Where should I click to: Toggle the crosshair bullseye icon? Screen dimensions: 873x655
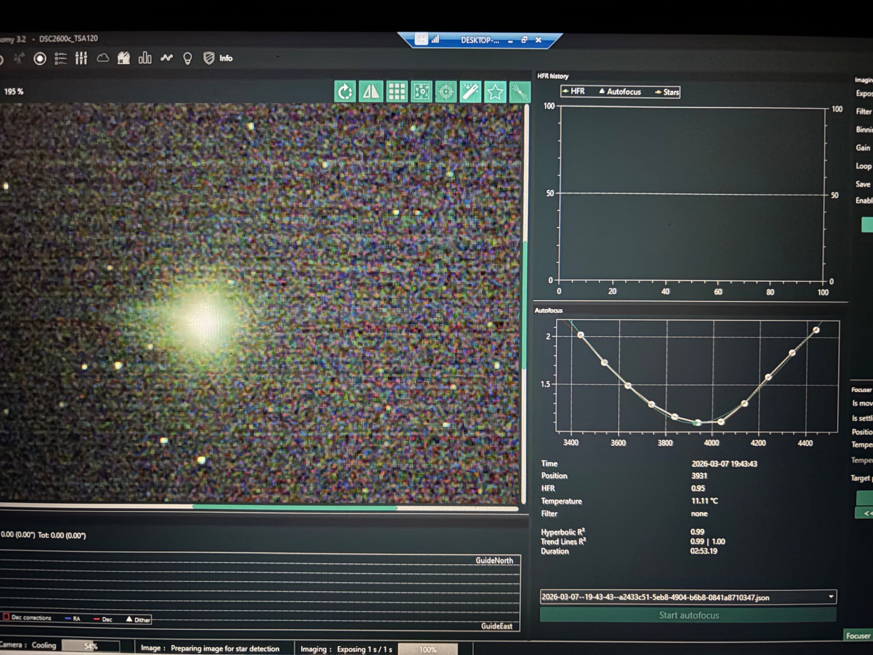coord(446,92)
